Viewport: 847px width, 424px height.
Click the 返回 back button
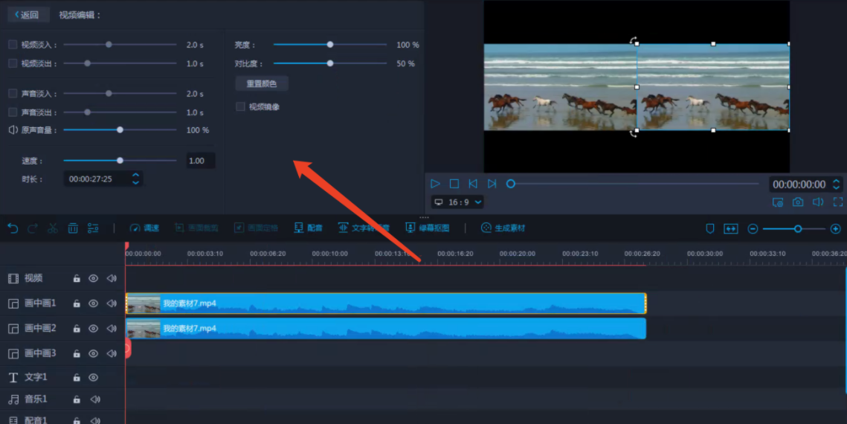click(27, 15)
